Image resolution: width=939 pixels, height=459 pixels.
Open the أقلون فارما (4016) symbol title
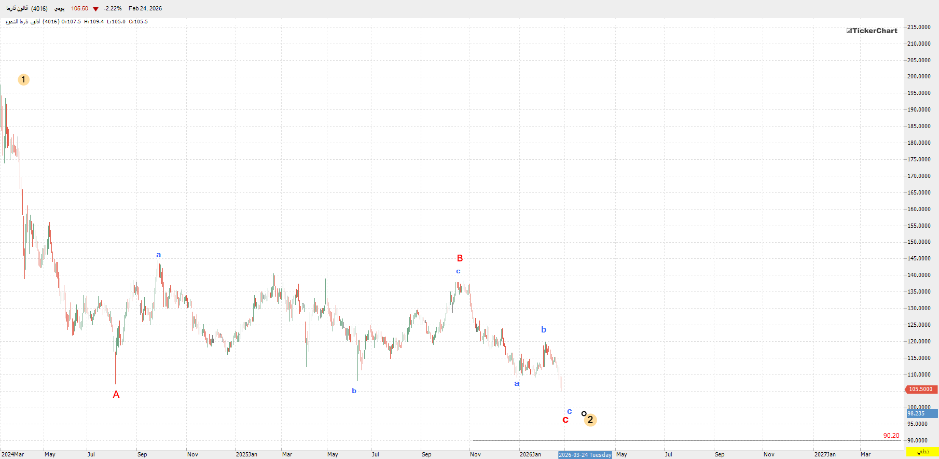[x=27, y=8]
